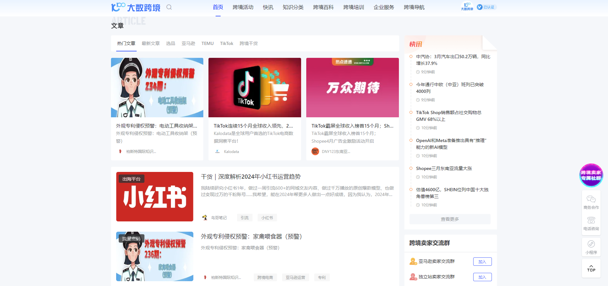The image size is (608, 286).
Task: Click the 亚马逊运营 tag
Action: pos(295,277)
